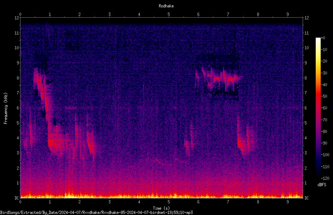Click the 4 kHz label on right frequency axis
This screenshot has width=333, height=215.
pyautogui.click(x=305, y=138)
